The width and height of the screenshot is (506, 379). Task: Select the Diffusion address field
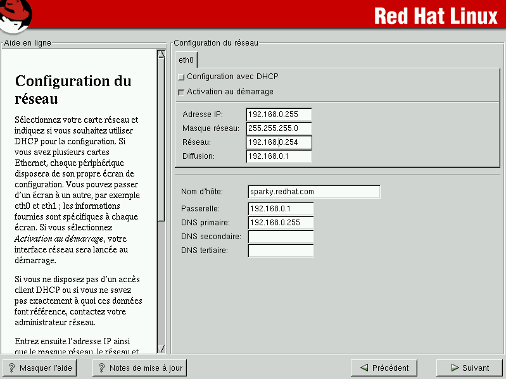279,156
